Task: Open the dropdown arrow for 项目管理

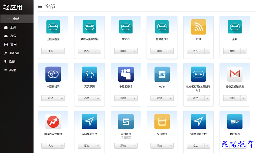Action: [x=134, y=146]
